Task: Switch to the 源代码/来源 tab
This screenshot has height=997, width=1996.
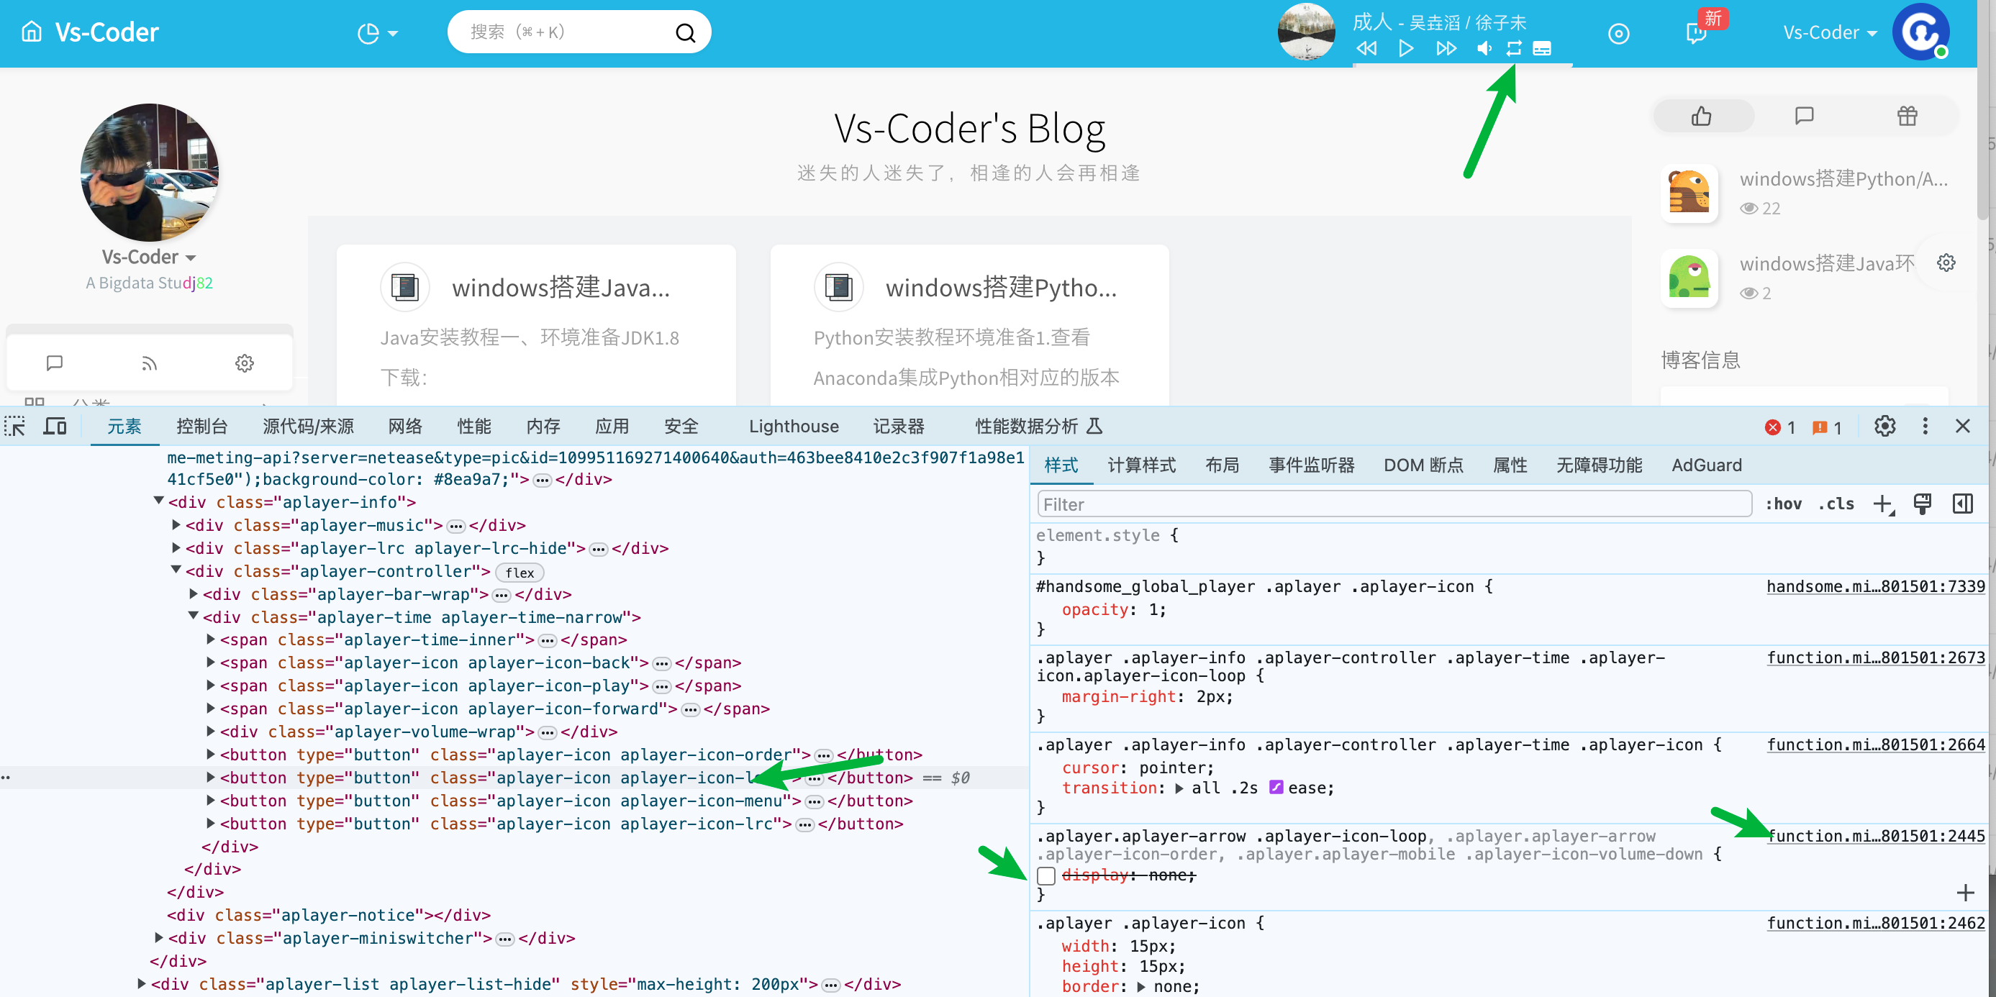Action: tap(309, 426)
